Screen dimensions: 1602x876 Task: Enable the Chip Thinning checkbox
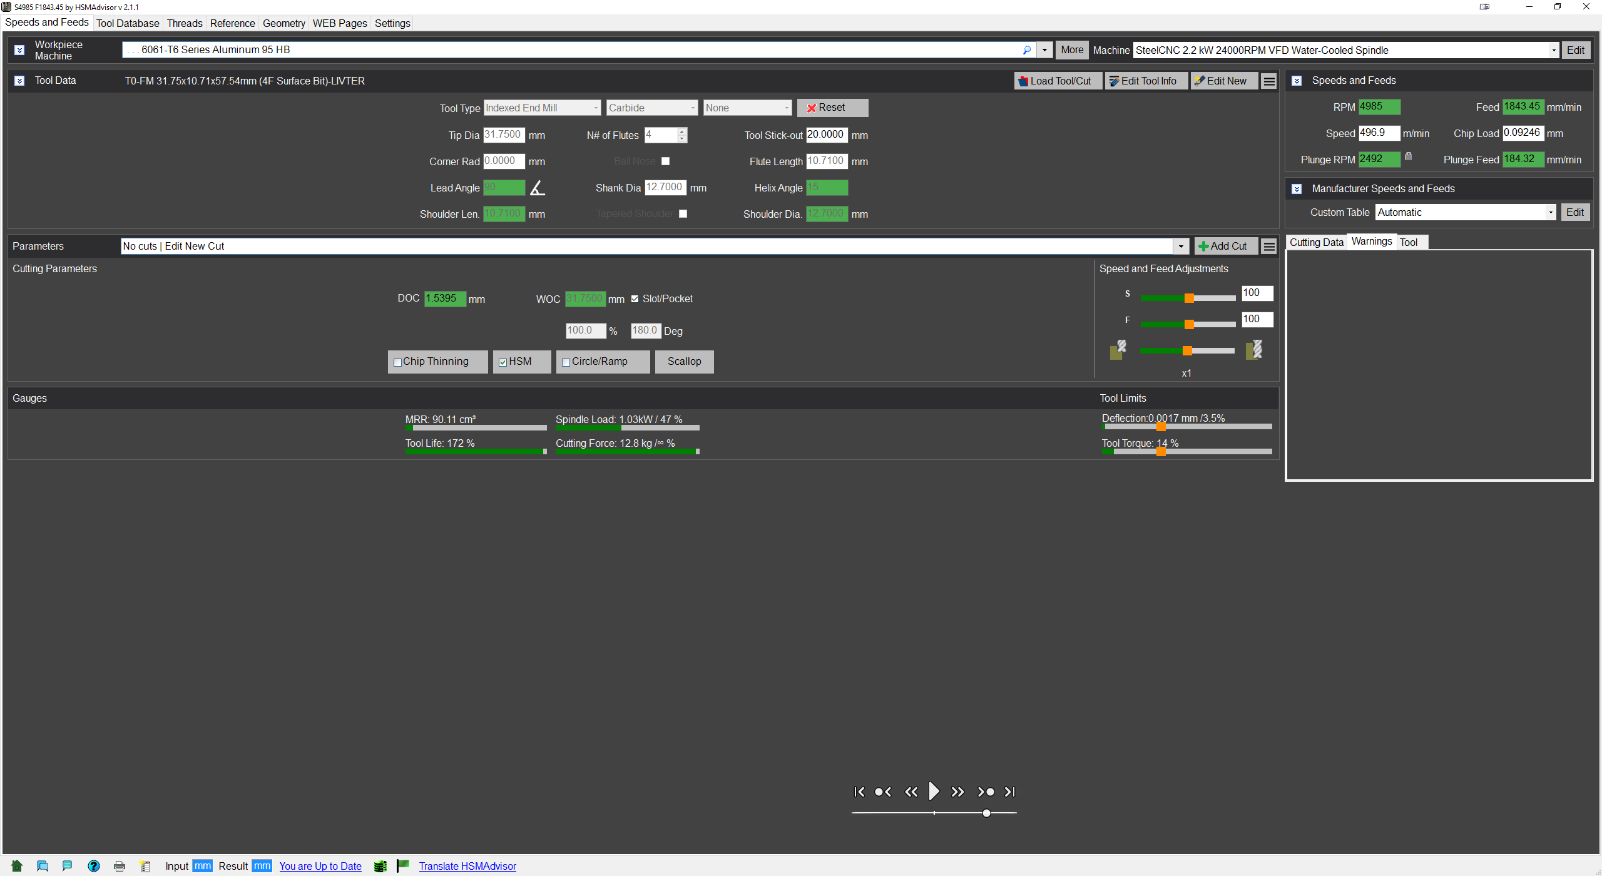pyautogui.click(x=397, y=362)
